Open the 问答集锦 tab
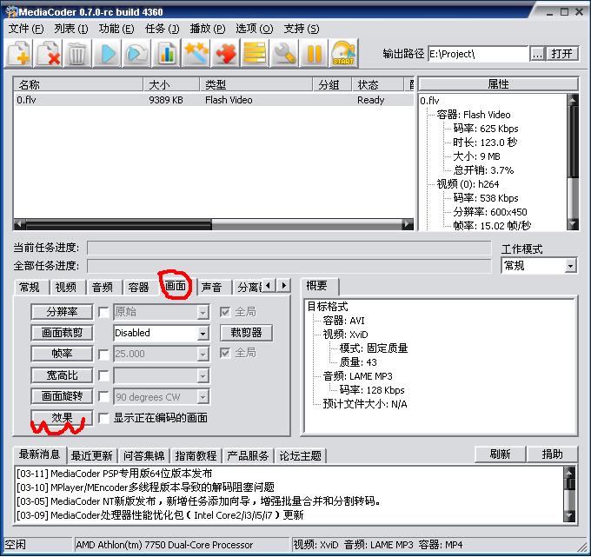Image resolution: width=591 pixels, height=557 pixels. (x=144, y=456)
